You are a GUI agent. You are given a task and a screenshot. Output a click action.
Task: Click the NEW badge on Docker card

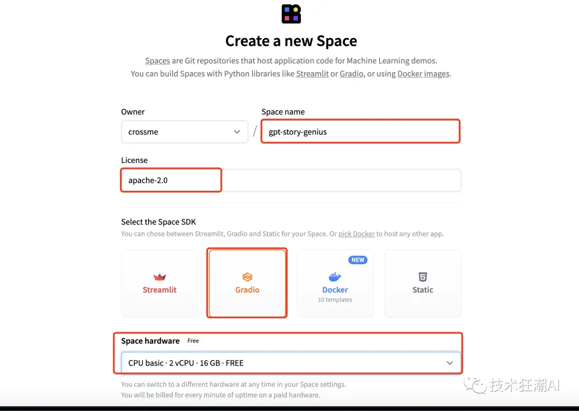tap(358, 260)
